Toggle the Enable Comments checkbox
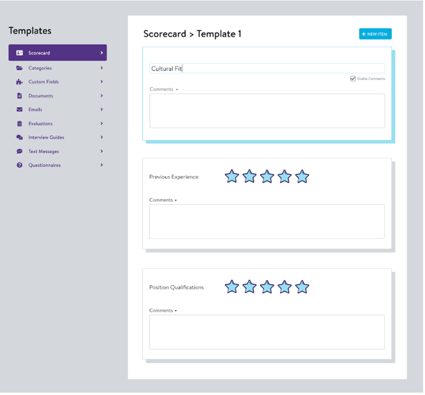This screenshot has width=425, height=395. click(x=353, y=79)
